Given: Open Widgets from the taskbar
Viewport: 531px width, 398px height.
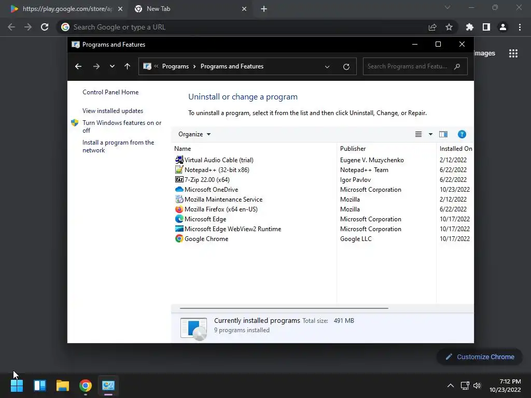Looking at the screenshot, I should 40,386.
